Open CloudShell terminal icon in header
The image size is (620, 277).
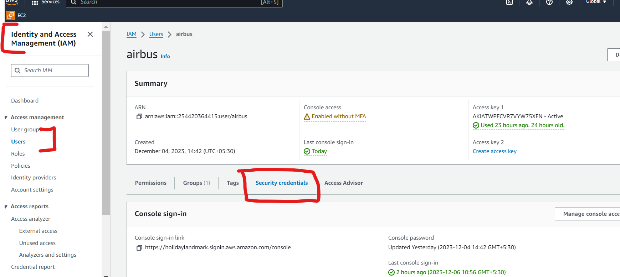509,2
